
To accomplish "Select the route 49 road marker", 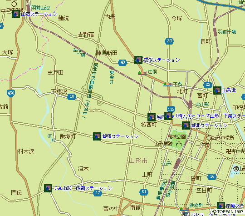I will click(122, 62).
